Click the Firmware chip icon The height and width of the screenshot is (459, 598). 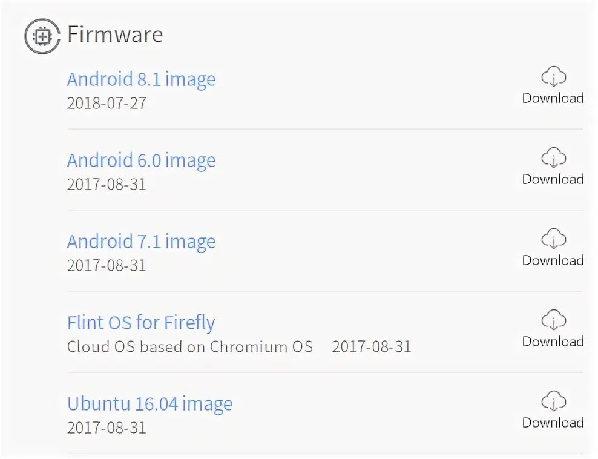(x=42, y=36)
